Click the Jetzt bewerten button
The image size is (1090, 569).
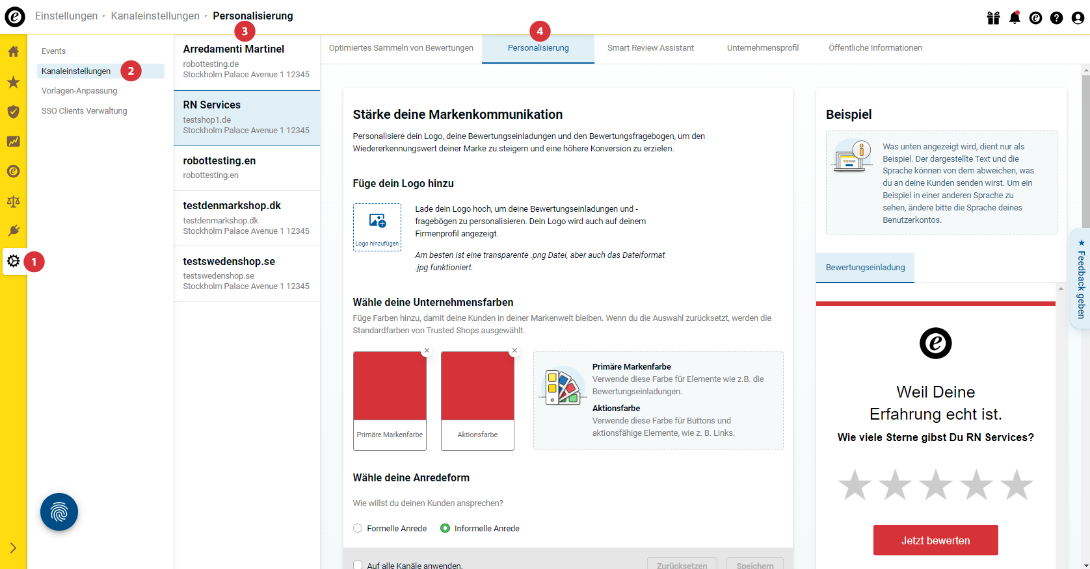coord(935,540)
